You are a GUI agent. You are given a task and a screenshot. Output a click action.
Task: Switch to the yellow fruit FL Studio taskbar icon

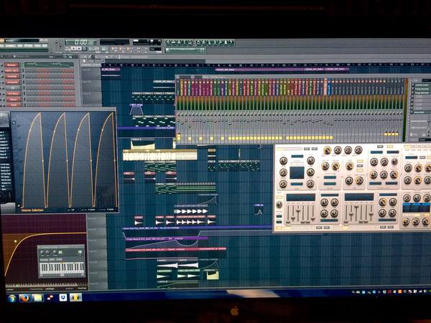point(75,297)
